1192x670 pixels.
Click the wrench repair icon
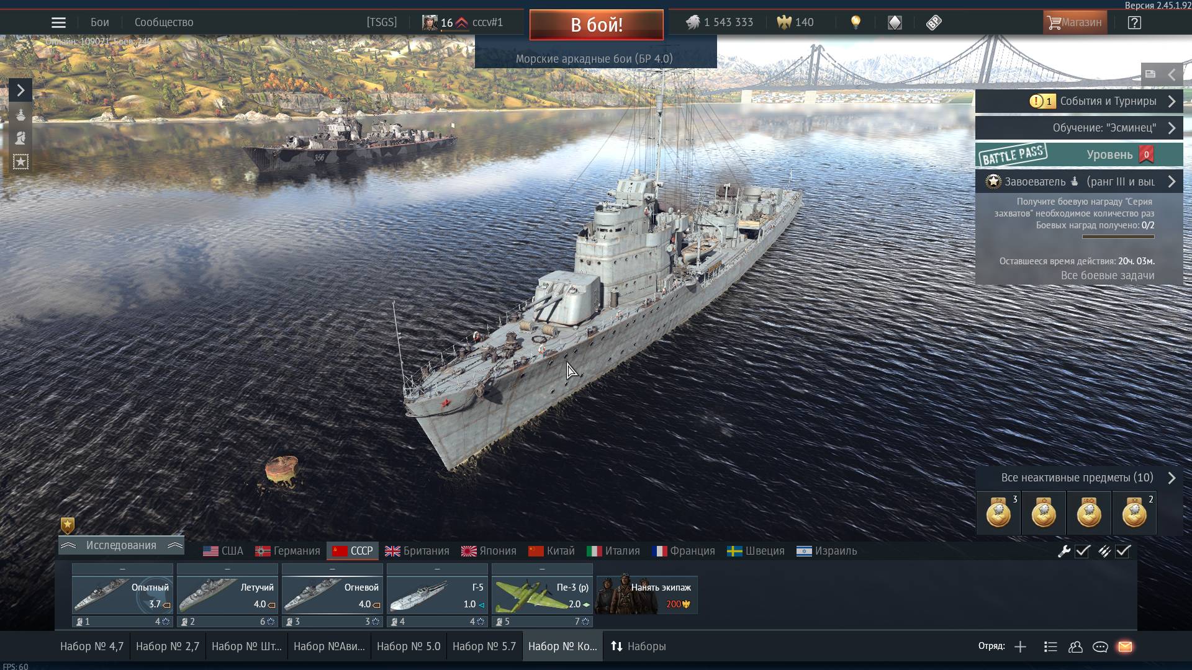(1064, 551)
